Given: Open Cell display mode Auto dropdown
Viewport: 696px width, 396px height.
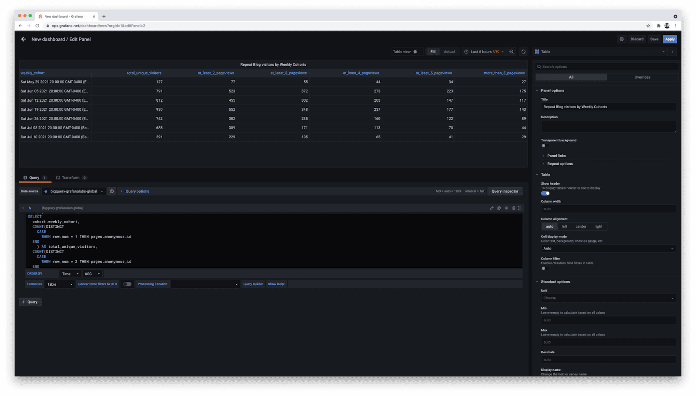Looking at the screenshot, I should click(609, 249).
